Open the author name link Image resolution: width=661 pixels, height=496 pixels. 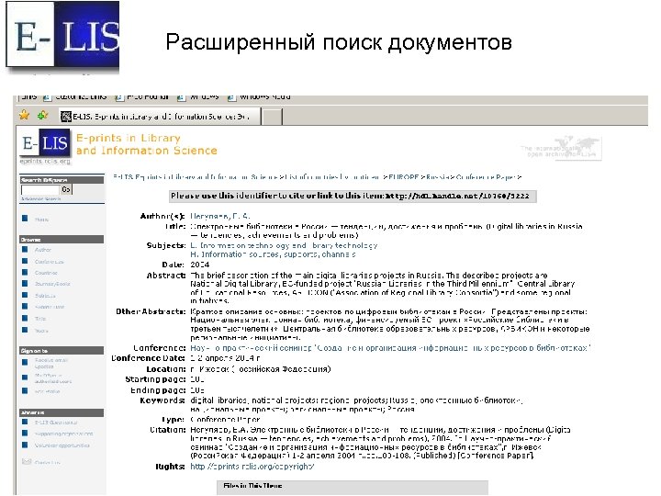tap(220, 216)
